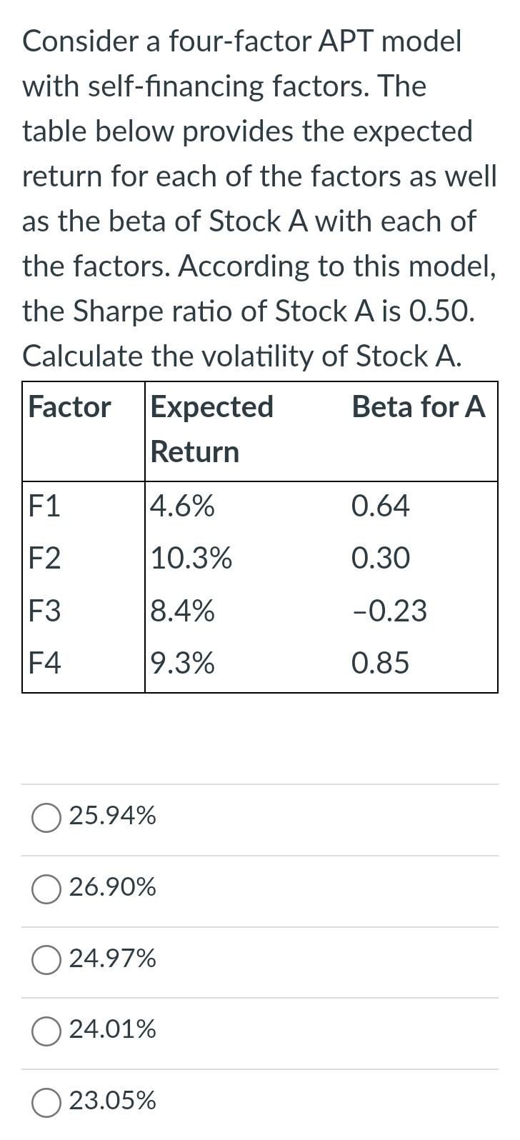Click the Beta for A column header
This screenshot has width=520, height=1140.
point(420,407)
